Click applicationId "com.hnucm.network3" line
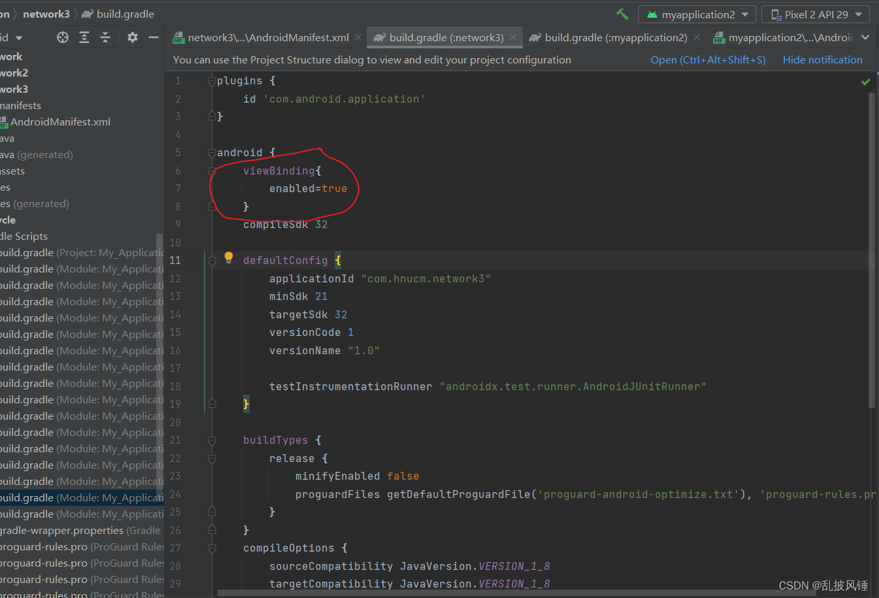The width and height of the screenshot is (879, 598). coord(380,278)
